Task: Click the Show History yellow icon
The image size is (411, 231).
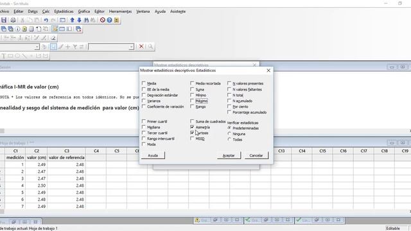Action: 24,29
